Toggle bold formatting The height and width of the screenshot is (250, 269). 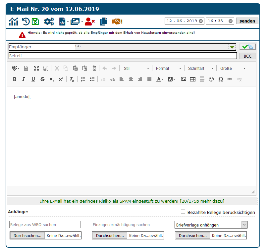click(15, 79)
